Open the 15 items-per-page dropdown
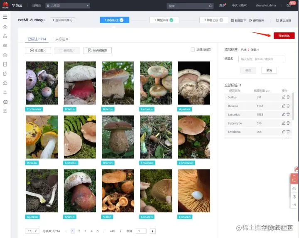Screen dimensions: 299x238 [32, 231]
